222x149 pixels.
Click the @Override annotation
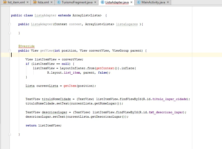pyautogui.click(x=26, y=46)
